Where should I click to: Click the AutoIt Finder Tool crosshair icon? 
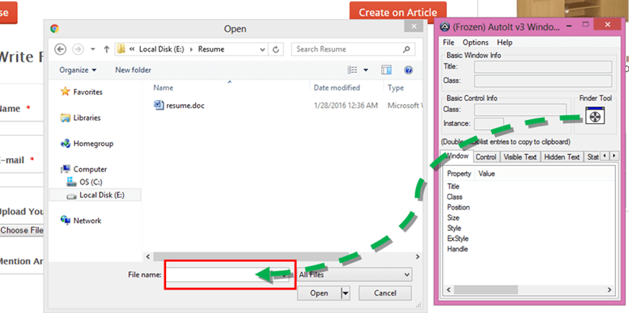[x=595, y=116]
